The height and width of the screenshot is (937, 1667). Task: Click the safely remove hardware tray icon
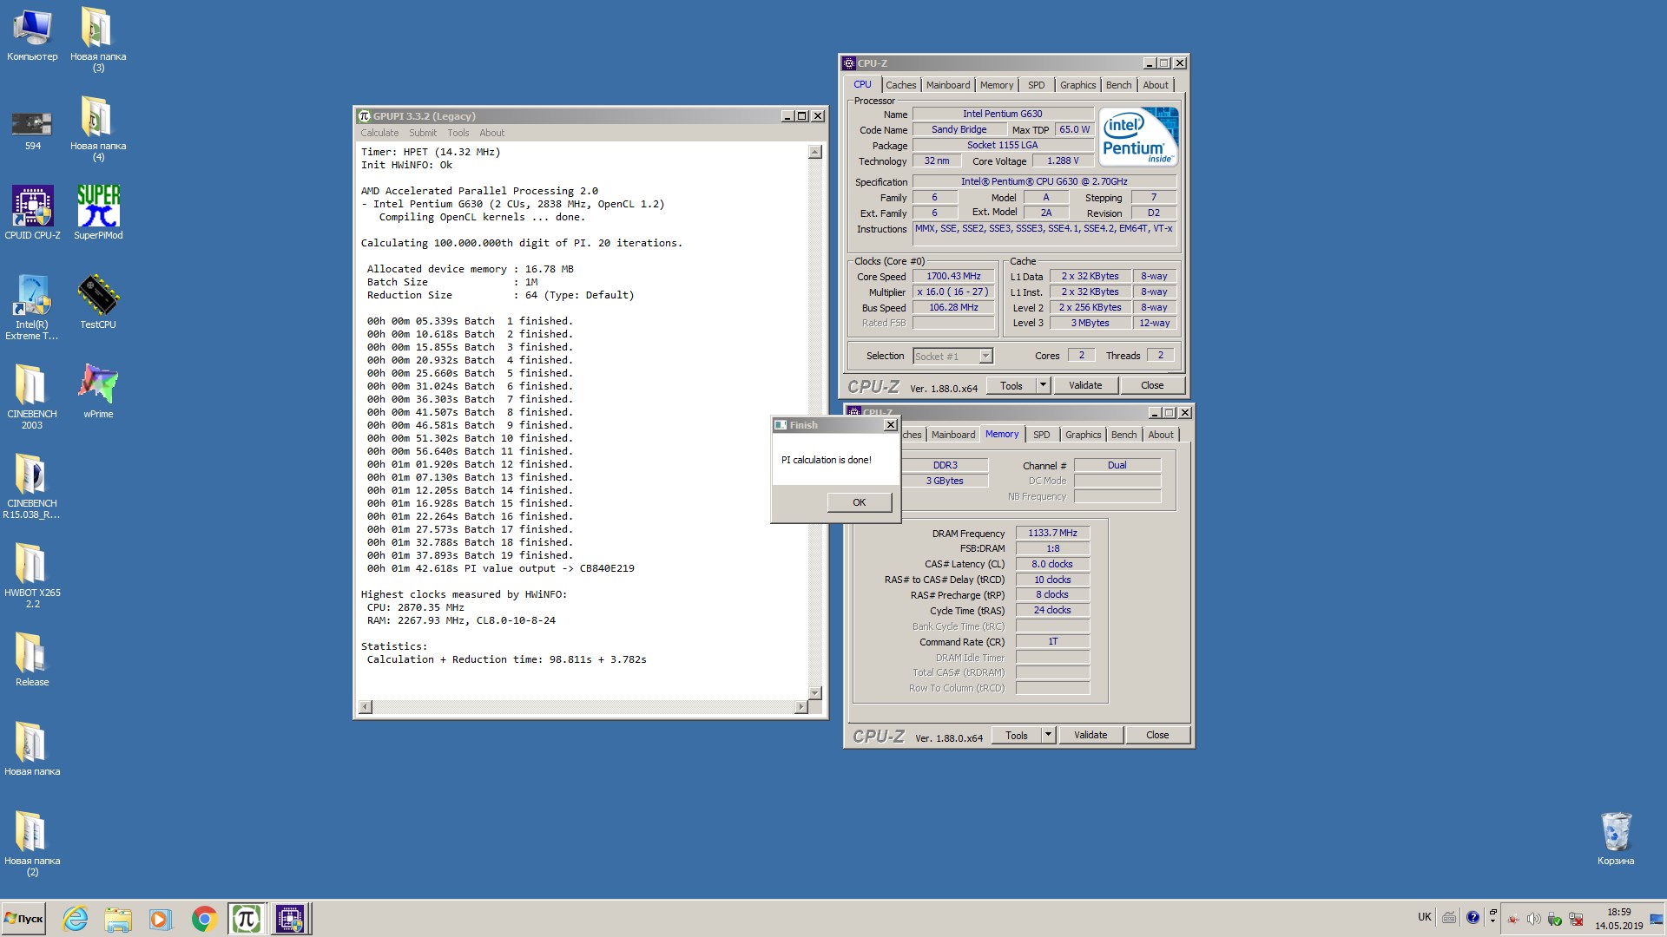[x=1554, y=919]
